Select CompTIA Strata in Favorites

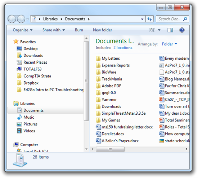[x=37, y=76]
